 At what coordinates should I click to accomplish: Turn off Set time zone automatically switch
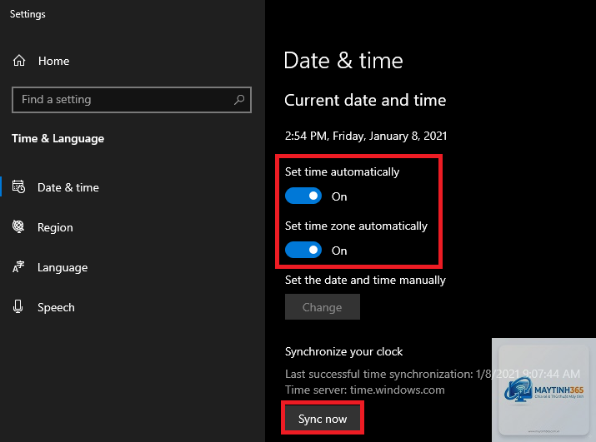303,251
